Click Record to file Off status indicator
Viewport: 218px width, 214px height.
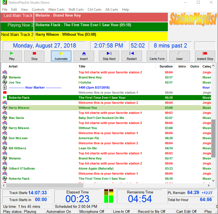coord(152,211)
